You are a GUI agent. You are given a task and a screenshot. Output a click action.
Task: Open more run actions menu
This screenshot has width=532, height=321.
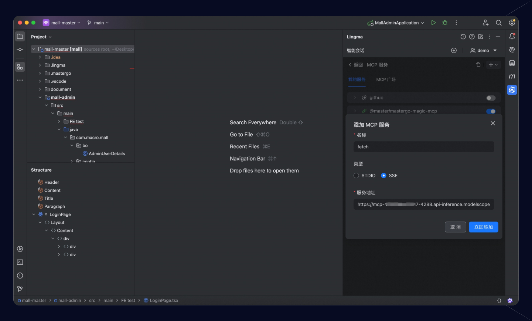(456, 23)
